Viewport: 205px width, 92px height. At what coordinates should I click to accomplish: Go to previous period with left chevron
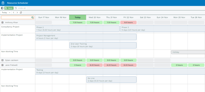[x=14, y=12]
